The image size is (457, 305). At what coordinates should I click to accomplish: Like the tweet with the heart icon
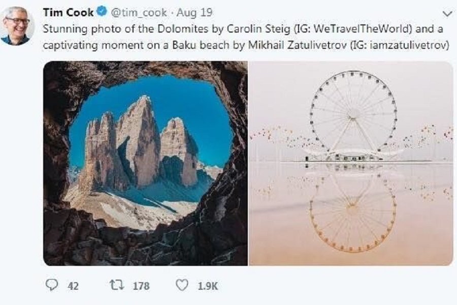[182, 285]
